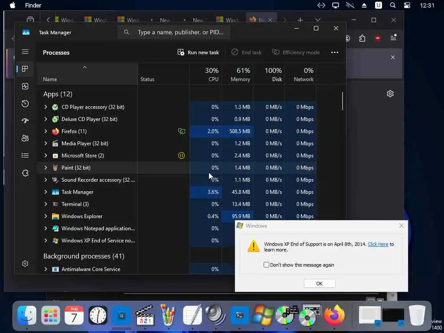
Task: Open Startup apps page in sidebar
Action: pyautogui.click(x=25, y=121)
